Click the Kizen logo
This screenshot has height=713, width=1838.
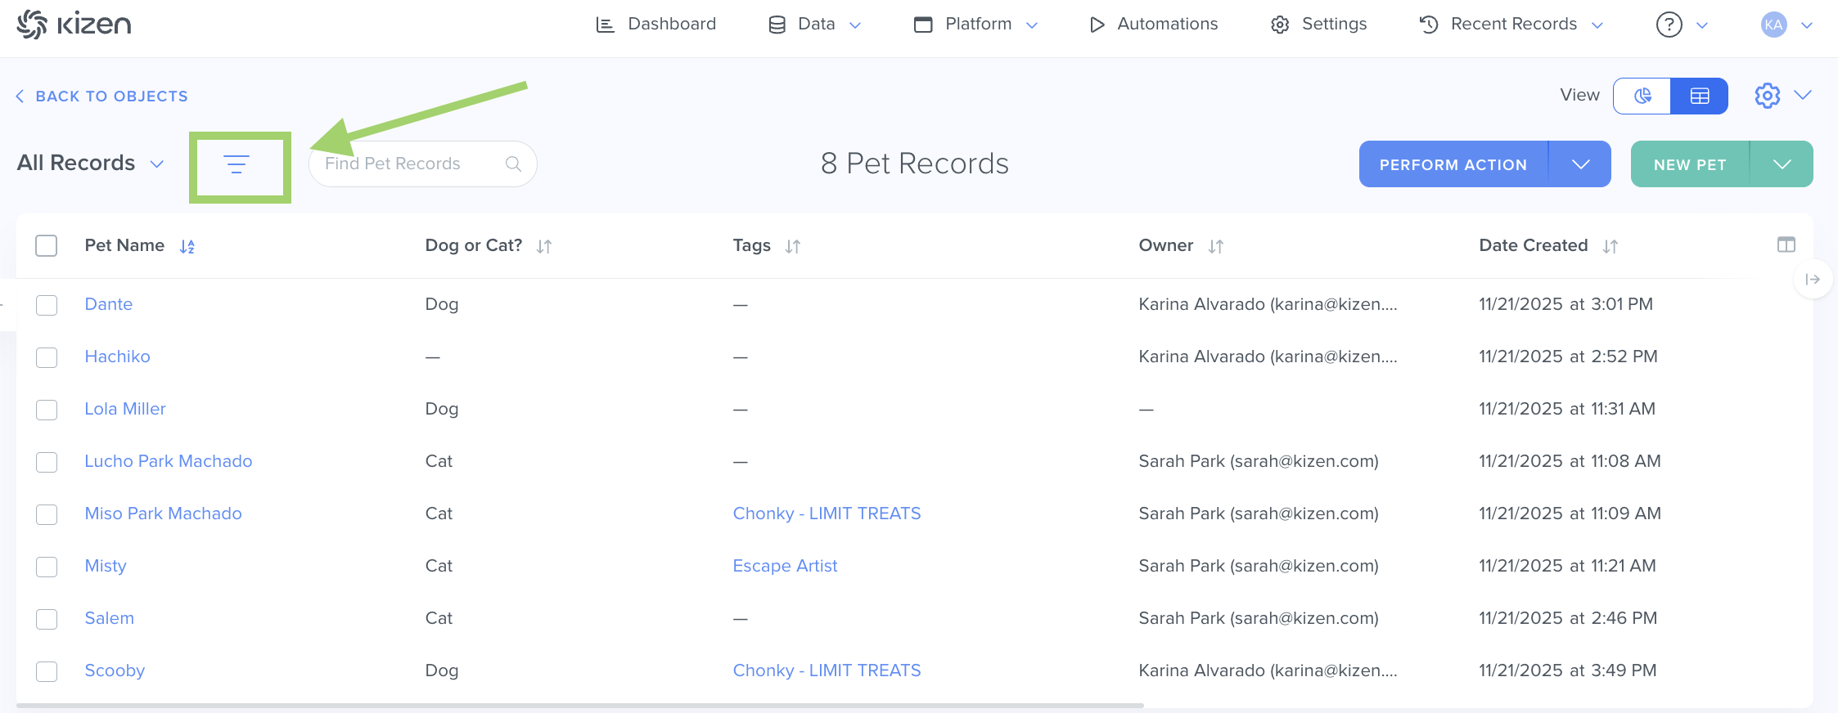pos(74,25)
